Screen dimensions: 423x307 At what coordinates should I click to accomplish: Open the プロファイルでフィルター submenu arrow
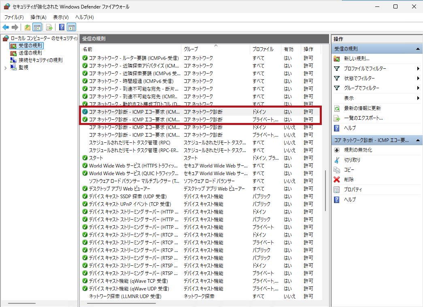[x=418, y=68]
